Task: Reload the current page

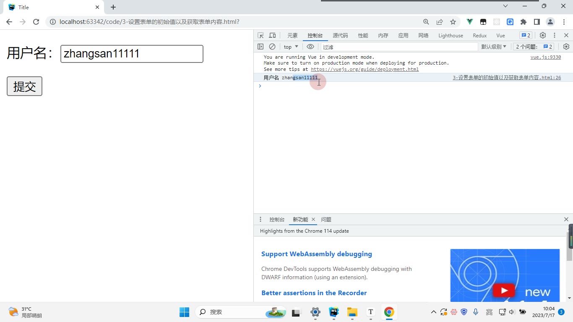Action: [x=36, y=22]
